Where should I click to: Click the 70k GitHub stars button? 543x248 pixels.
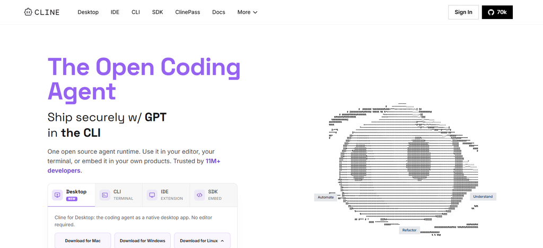tap(497, 12)
